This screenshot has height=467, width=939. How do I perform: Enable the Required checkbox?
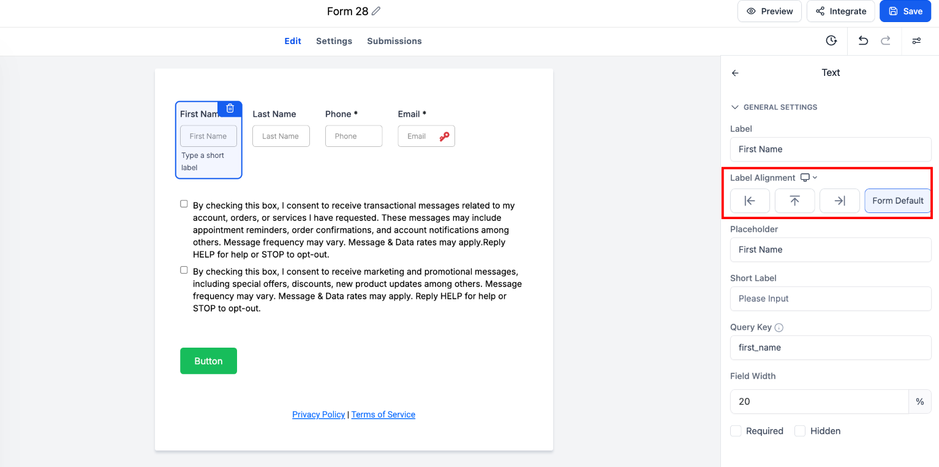coord(736,431)
